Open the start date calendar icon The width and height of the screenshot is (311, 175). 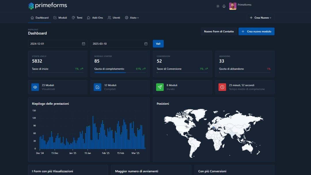click(x=84, y=44)
